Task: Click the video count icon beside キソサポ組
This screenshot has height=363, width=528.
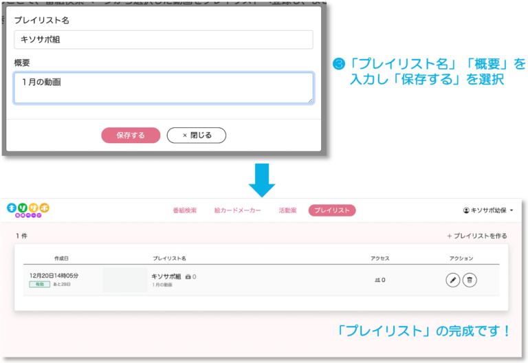Action: click(188, 276)
